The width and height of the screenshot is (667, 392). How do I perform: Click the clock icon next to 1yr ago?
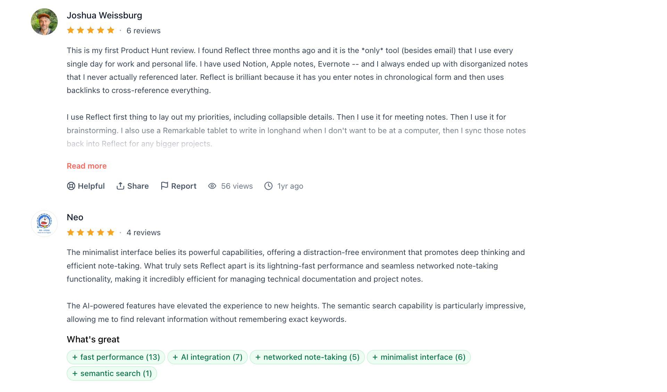pos(268,186)
